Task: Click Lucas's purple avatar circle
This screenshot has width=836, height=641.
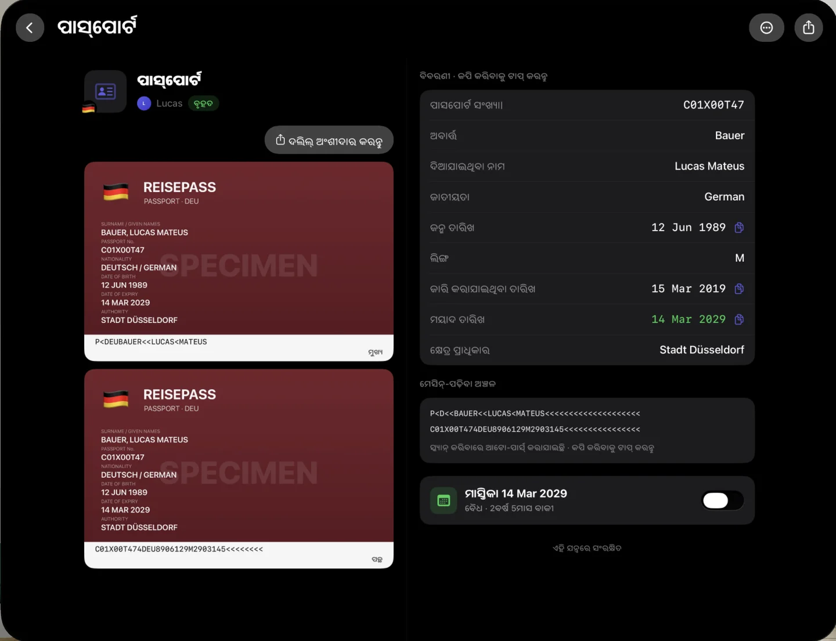Action: point(144,103)
